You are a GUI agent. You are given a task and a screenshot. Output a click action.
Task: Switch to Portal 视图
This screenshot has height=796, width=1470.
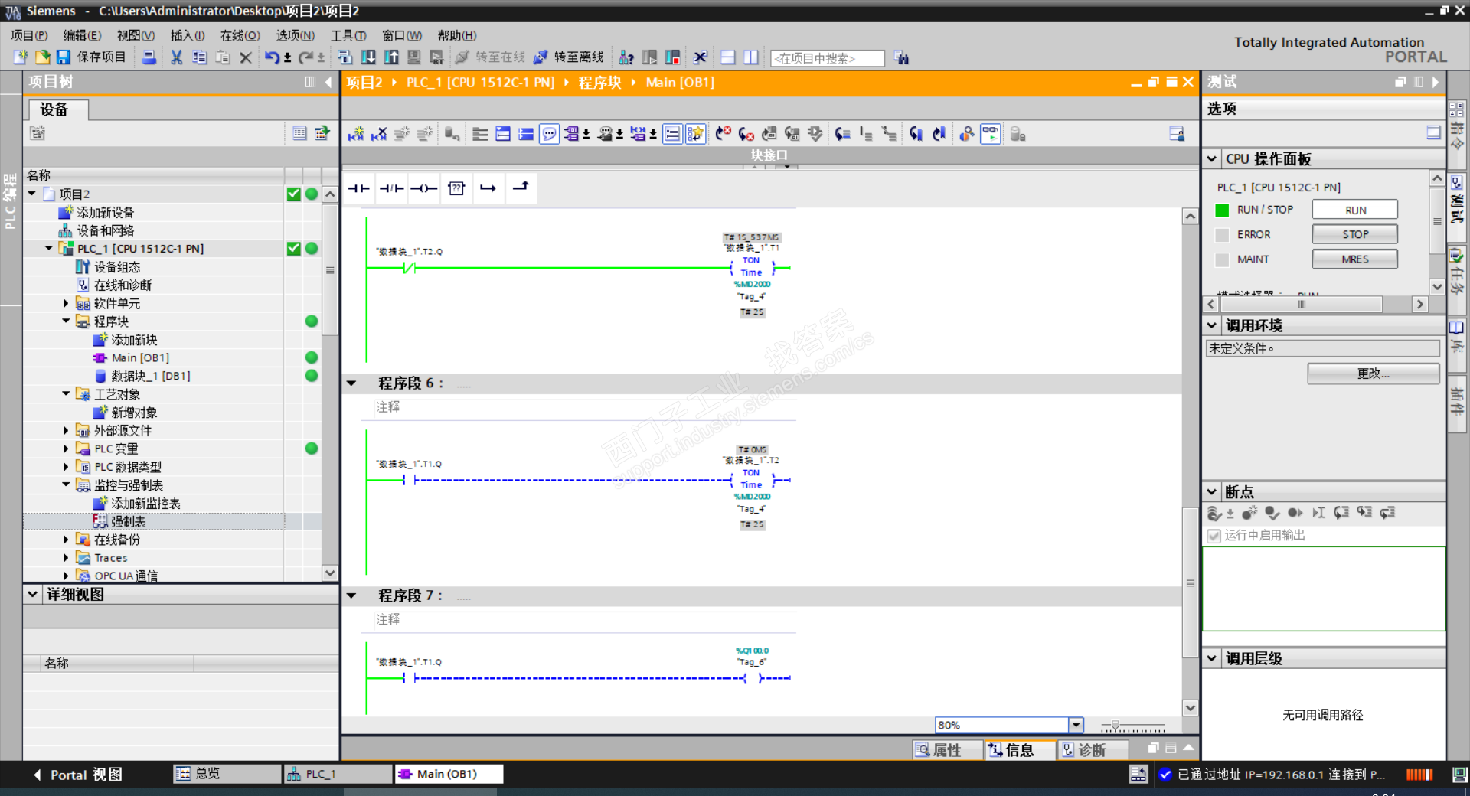click(78, 775)
